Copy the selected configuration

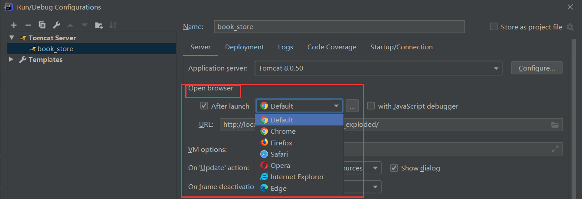tap(42, 25)
